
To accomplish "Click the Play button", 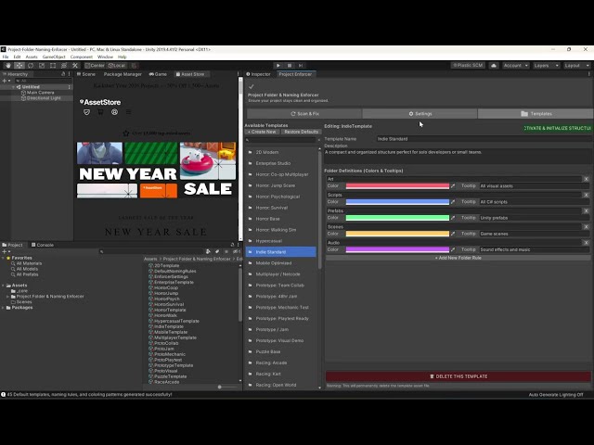I will click(x=278, y=66).
